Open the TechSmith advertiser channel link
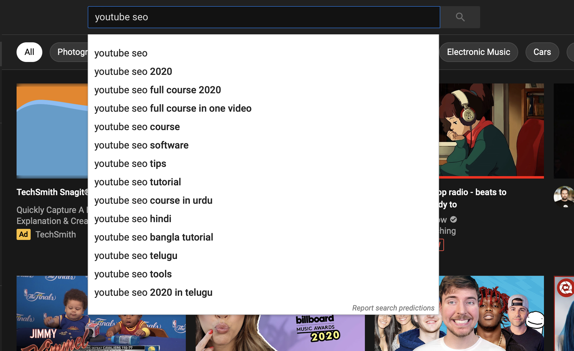The image size is (574, 351). point(55,234)
